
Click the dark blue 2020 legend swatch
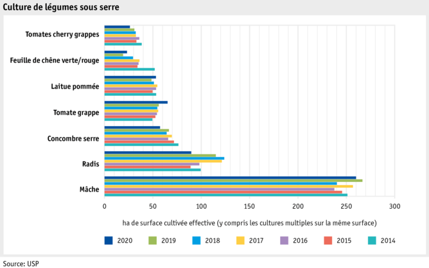click(109, 240)
